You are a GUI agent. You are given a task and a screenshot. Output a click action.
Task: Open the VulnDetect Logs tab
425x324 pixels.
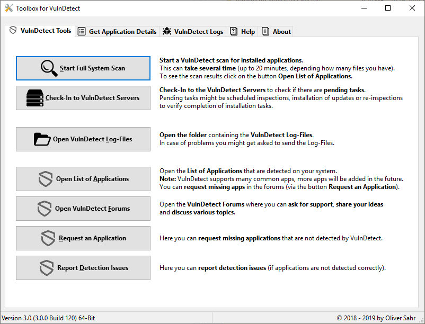(x=193, y=31)
